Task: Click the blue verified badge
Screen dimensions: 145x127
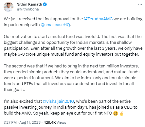Action: click(x=45, y=4)
